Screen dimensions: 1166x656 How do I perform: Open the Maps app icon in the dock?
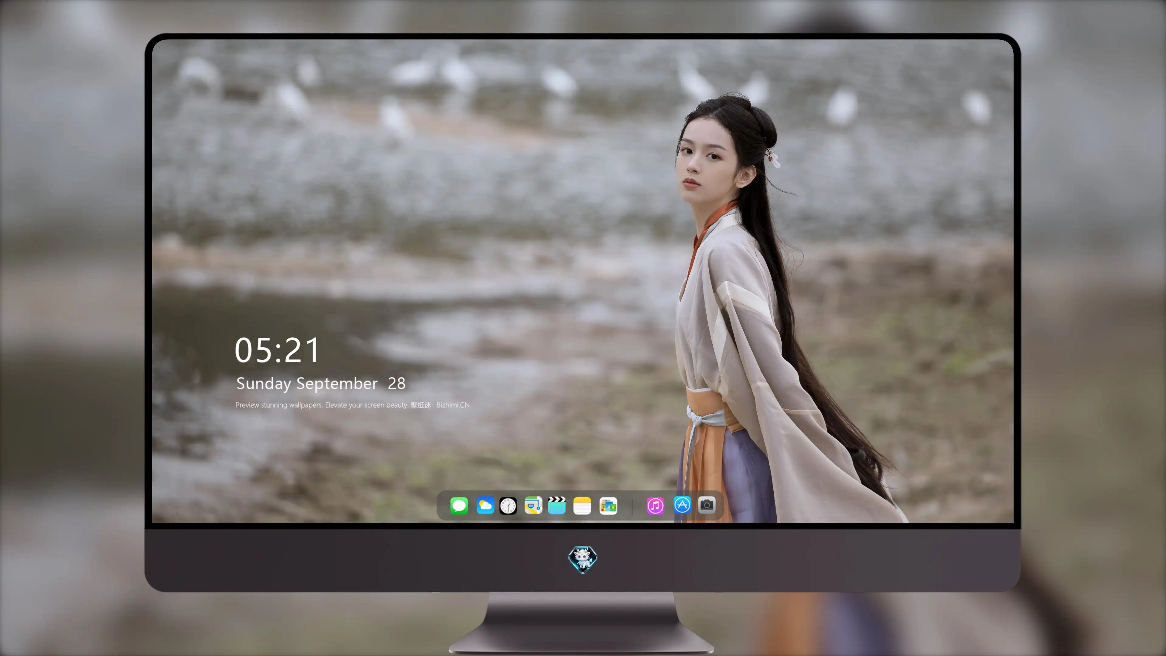[533, 505]
